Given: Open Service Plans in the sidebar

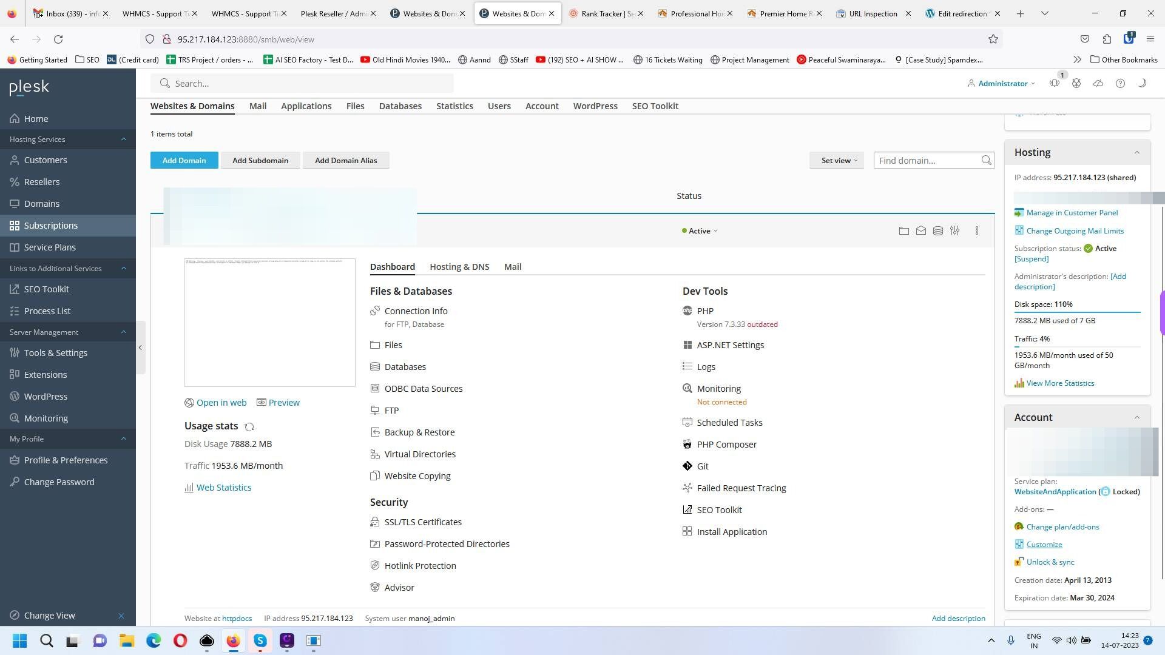Looking at the screenshot, I should point(68,247).
